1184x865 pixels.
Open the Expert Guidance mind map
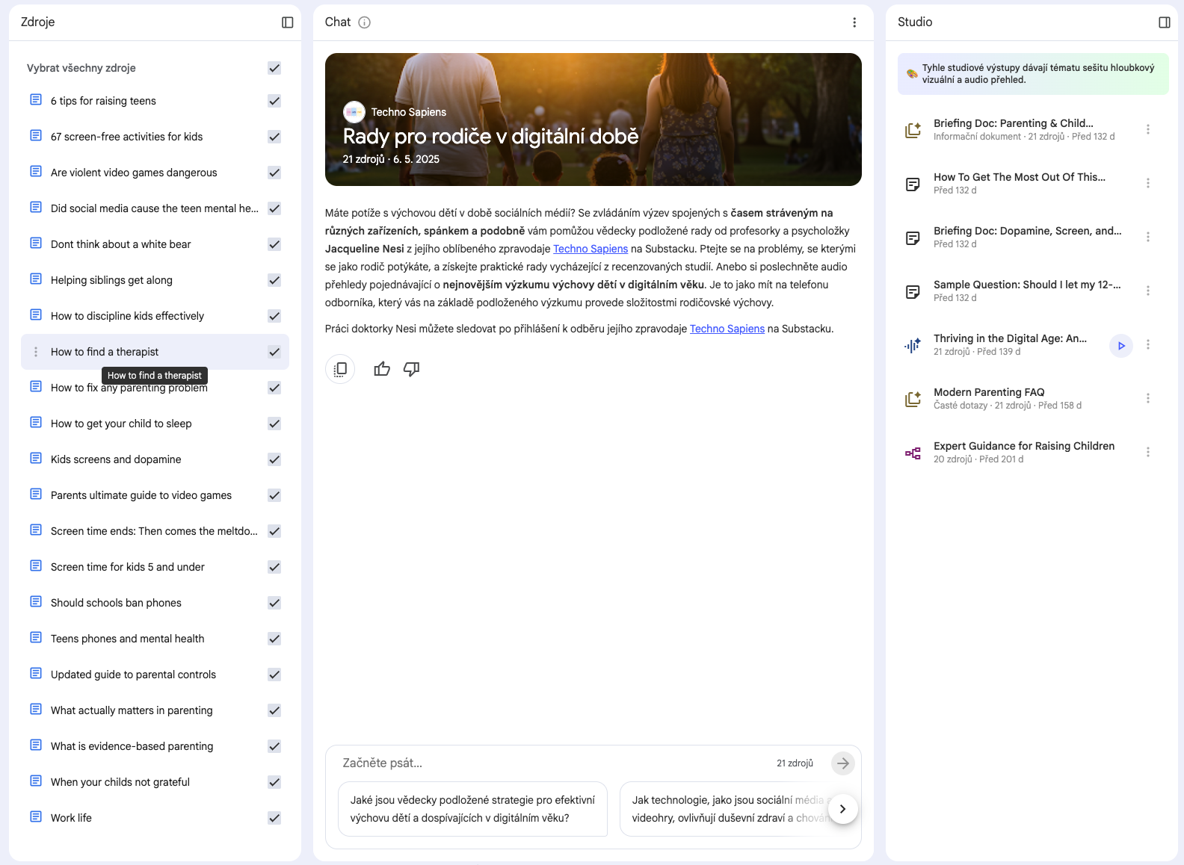point(1023,446)
